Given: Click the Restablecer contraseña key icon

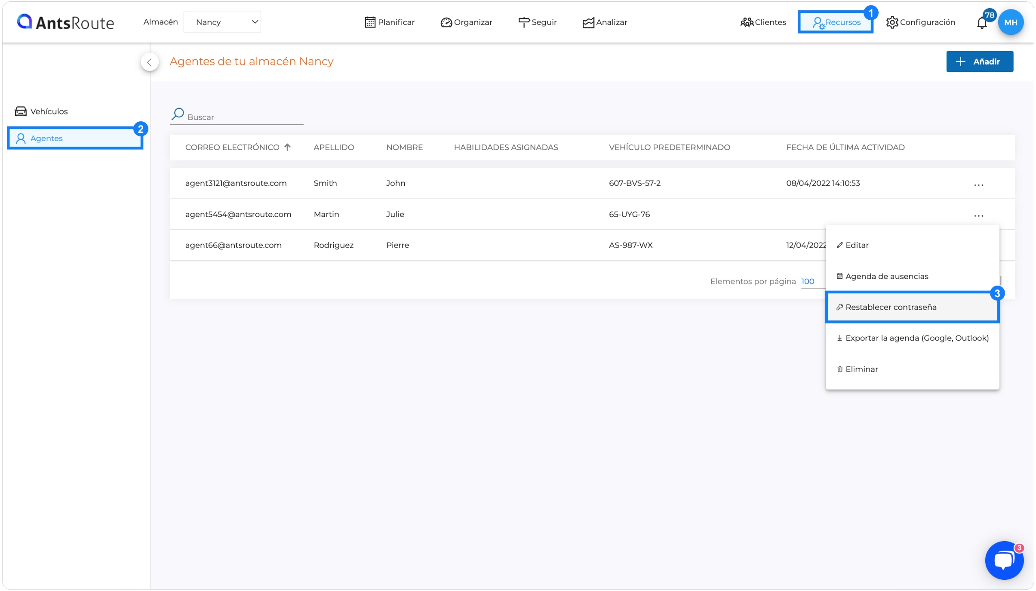Looking at the screenshot, I should click(839, 307).
